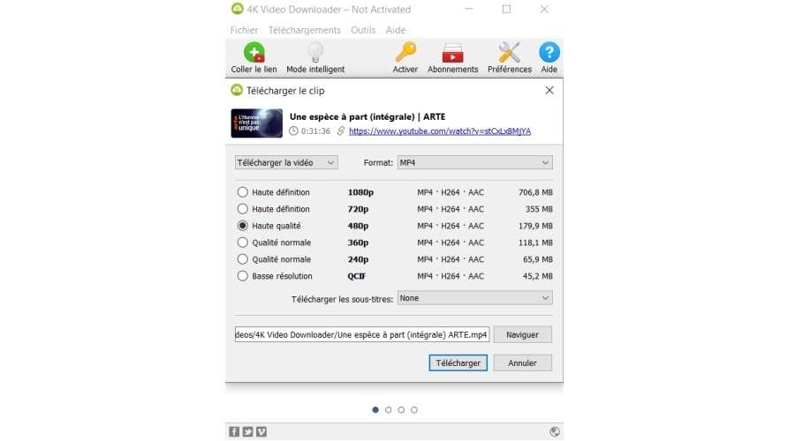795x441 pixels.
Task: Click the output file path field
Action: click(x=361, y=335)
